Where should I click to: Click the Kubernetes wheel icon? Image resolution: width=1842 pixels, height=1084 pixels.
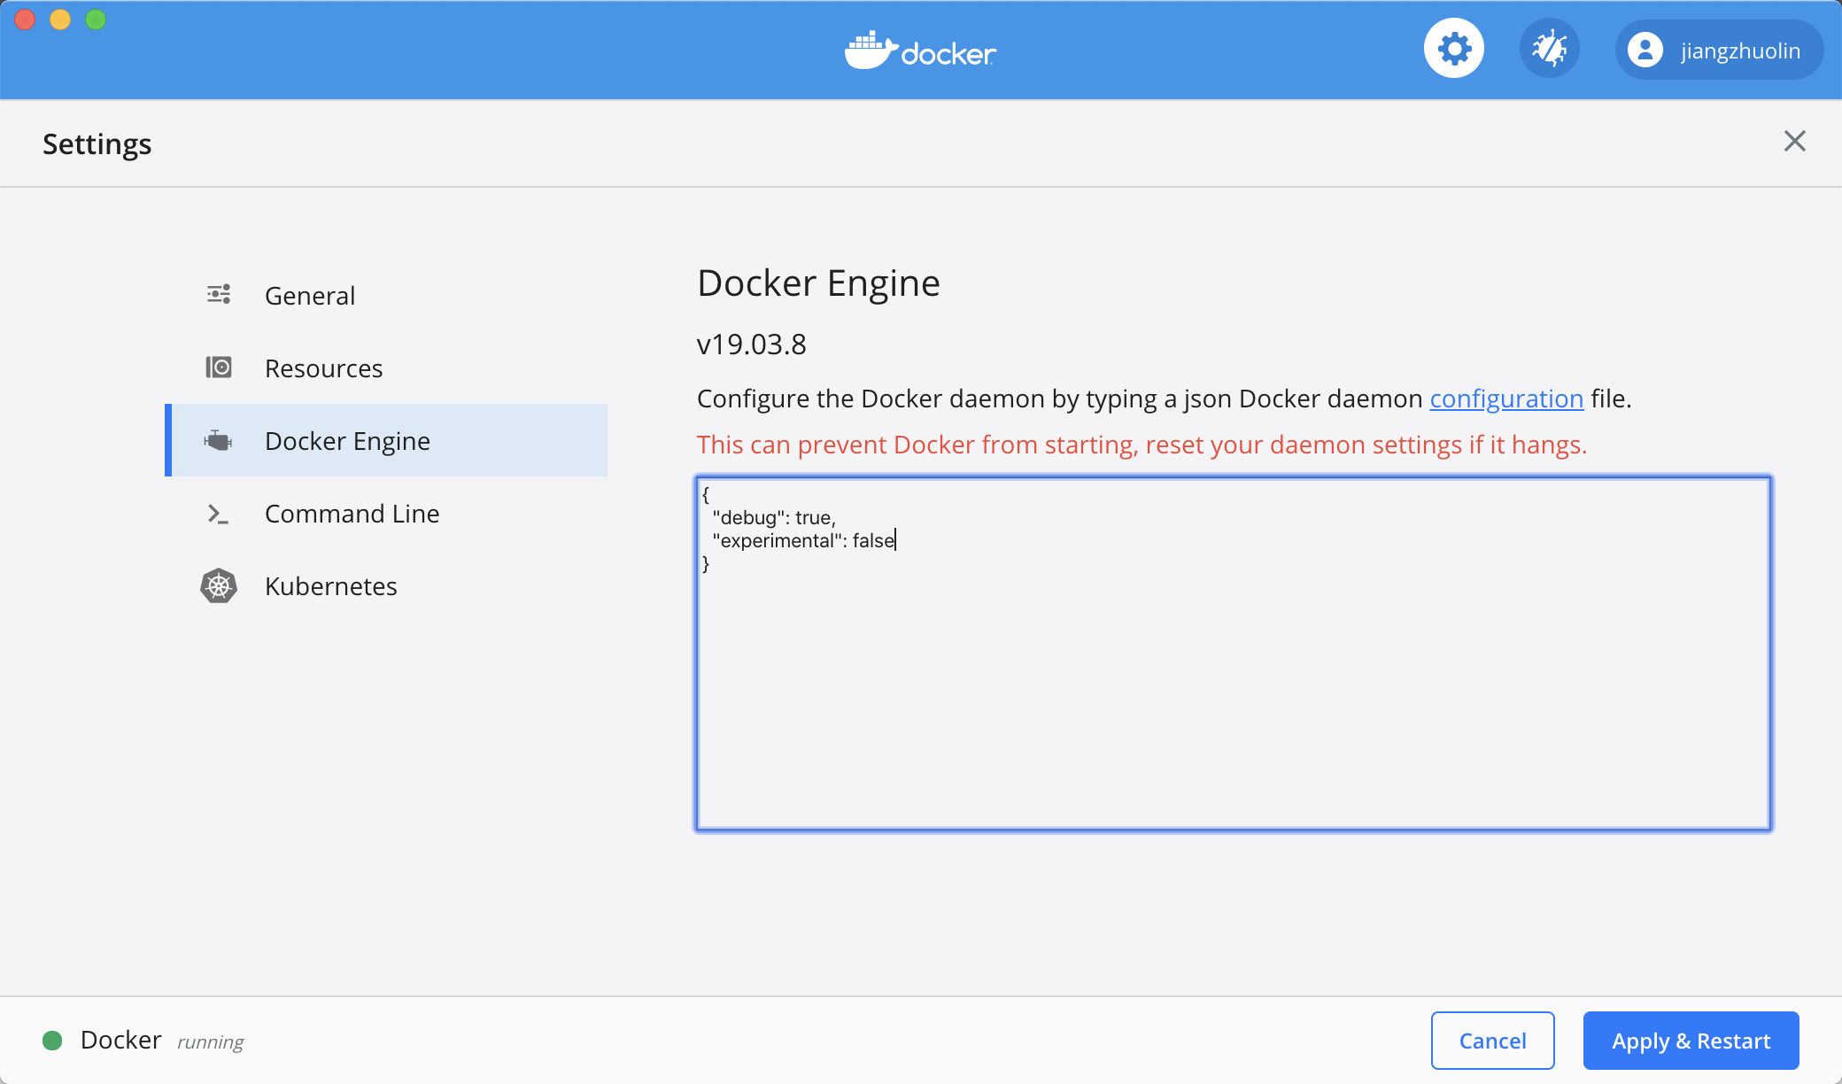219,585
